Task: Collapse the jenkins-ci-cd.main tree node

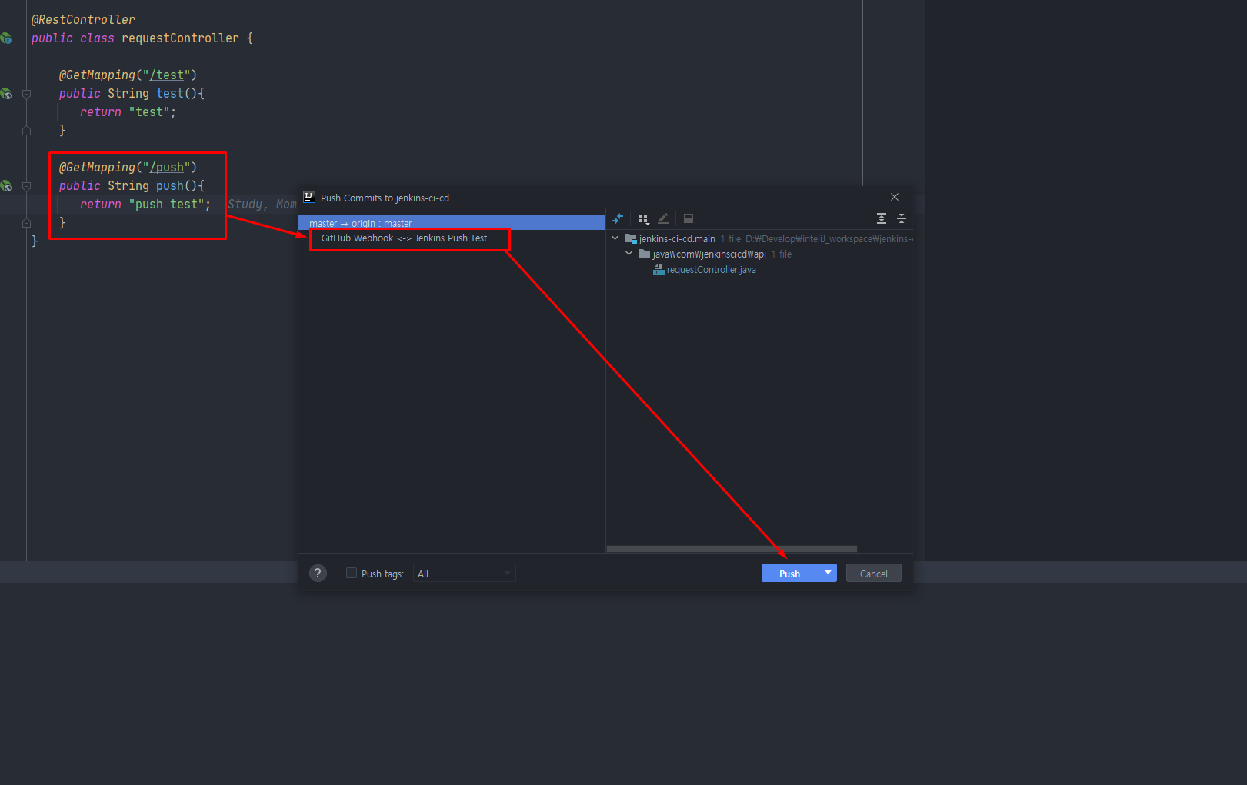Action: [x=615, y=238]
